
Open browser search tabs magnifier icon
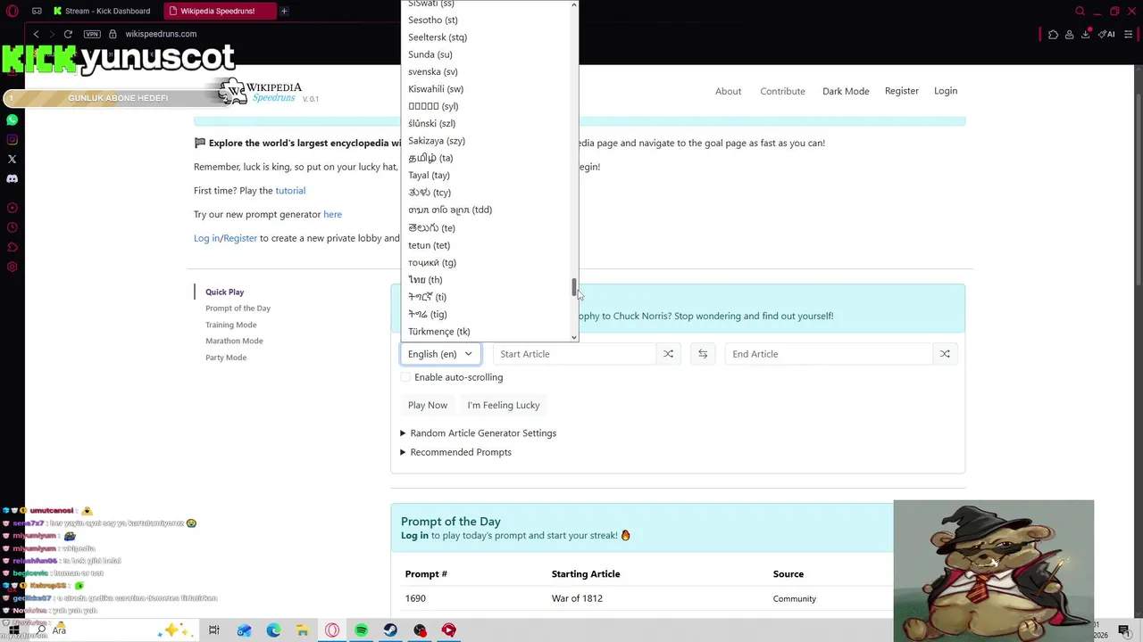tap(1080, 11)
